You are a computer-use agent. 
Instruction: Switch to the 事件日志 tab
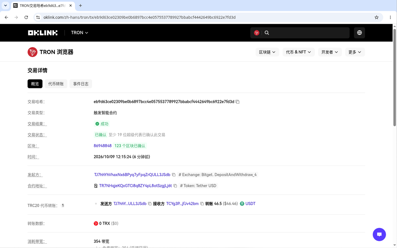[81, 84]
